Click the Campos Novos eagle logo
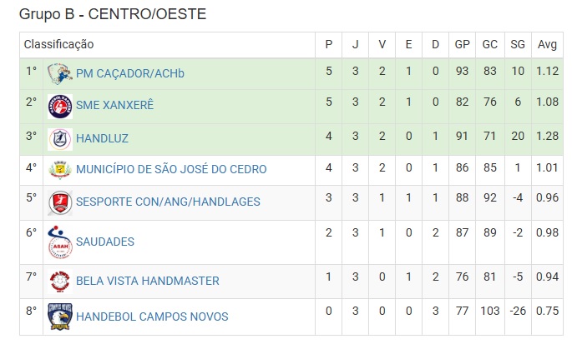Viewport: 572px width, 344px height. tap(60, 317)
